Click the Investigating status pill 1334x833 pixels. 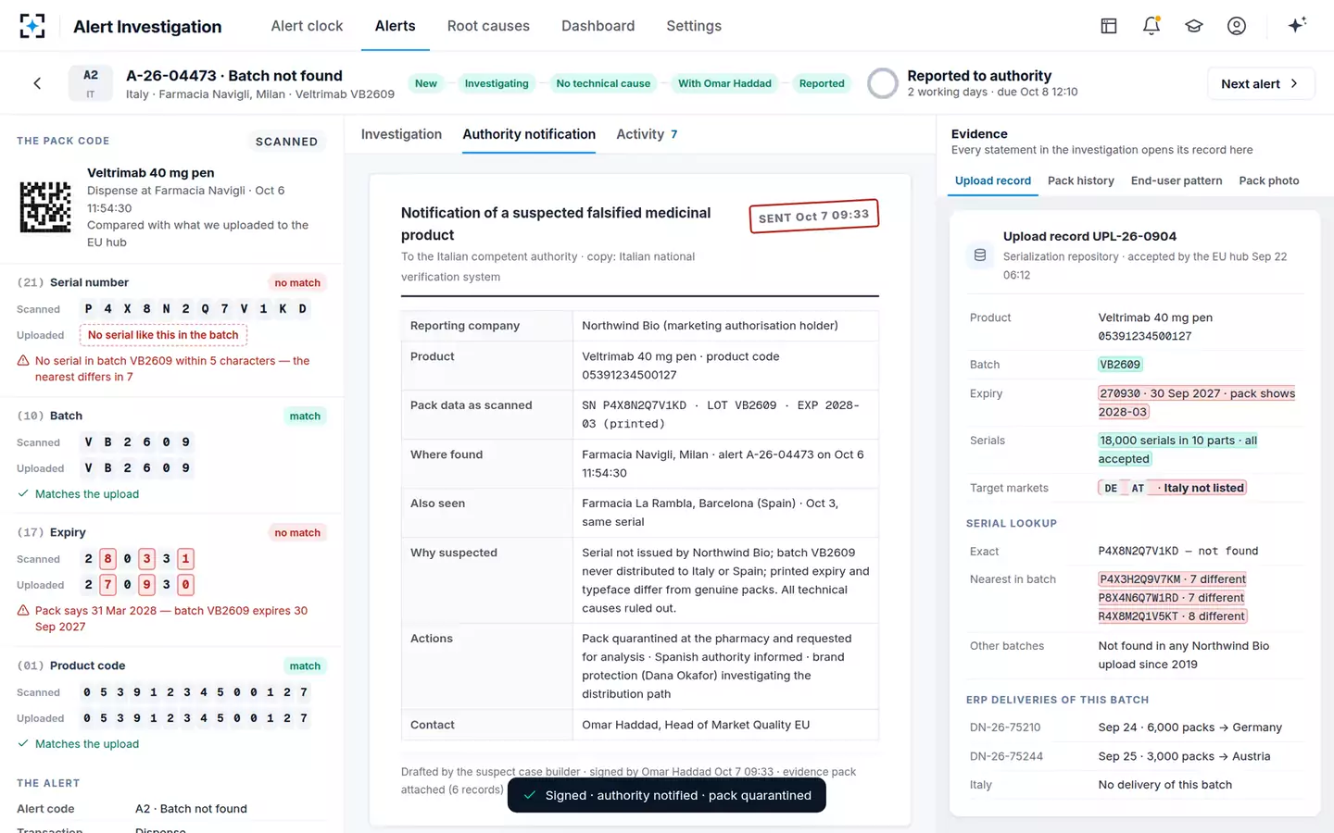(497, 83)
